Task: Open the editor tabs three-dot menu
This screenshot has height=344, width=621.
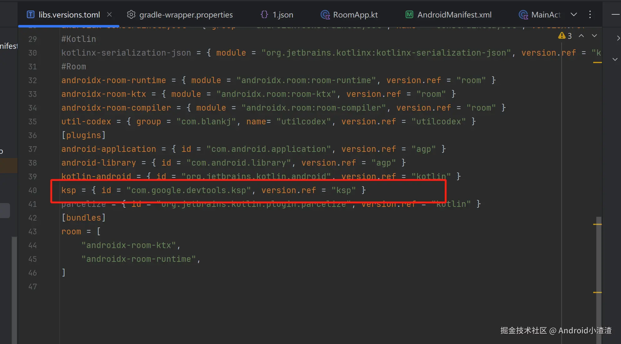Action: point(590,14)
